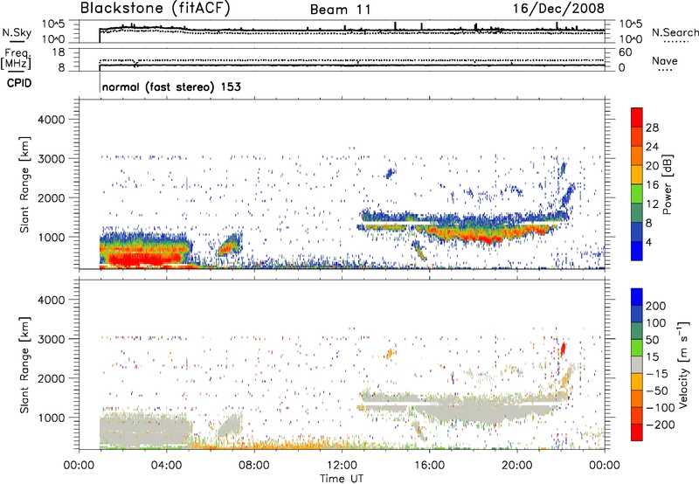The height and width of the screenshot is (484, 699).
Task: Click the frequency axis '18' tick label
Action: pos(59,52)
